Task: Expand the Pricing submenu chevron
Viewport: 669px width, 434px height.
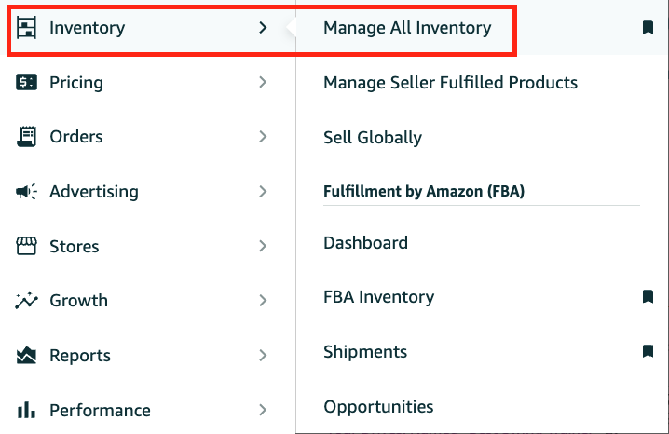Action: pyautogui.click(x=263, y=82)
